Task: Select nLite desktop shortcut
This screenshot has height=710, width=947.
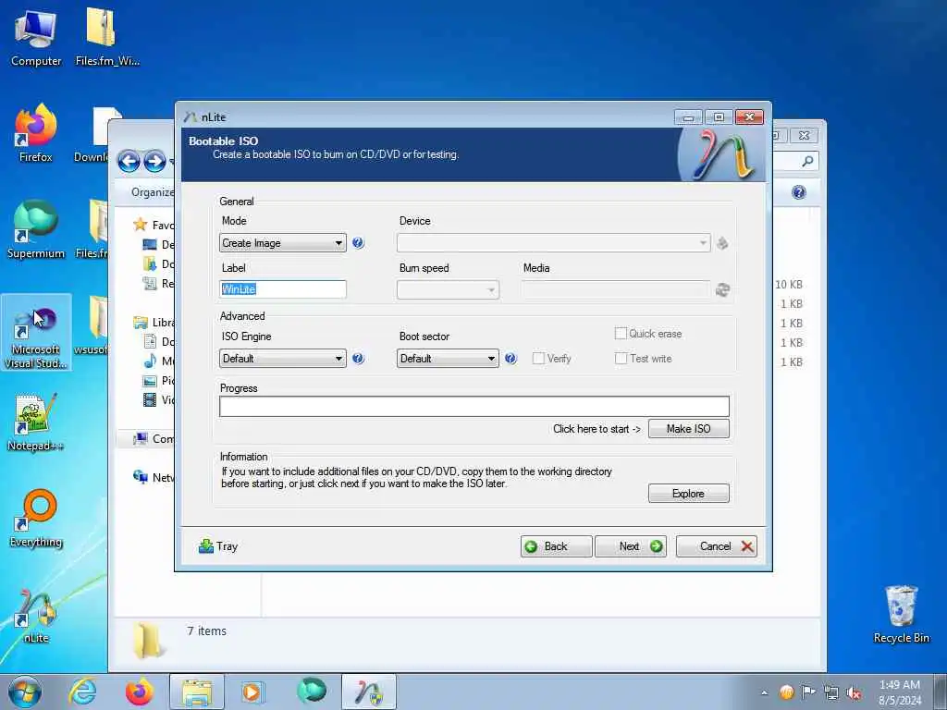Action: pyautogui.click(x=36, y=616)
